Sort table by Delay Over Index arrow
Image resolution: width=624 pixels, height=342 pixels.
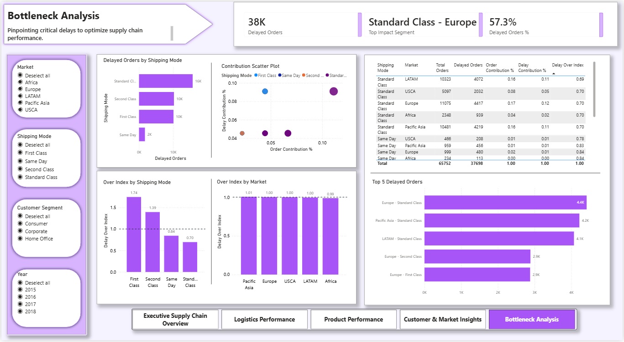[x=554, y=73]
